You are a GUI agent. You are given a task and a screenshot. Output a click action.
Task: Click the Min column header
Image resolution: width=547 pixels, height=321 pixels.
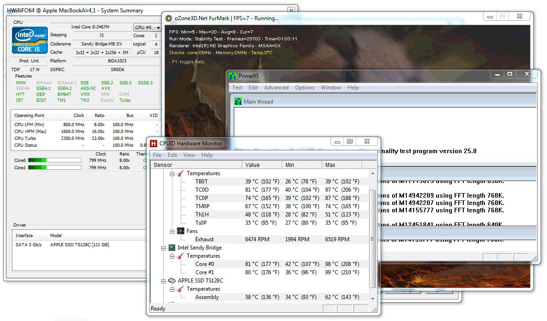click(x=302, y=165)
